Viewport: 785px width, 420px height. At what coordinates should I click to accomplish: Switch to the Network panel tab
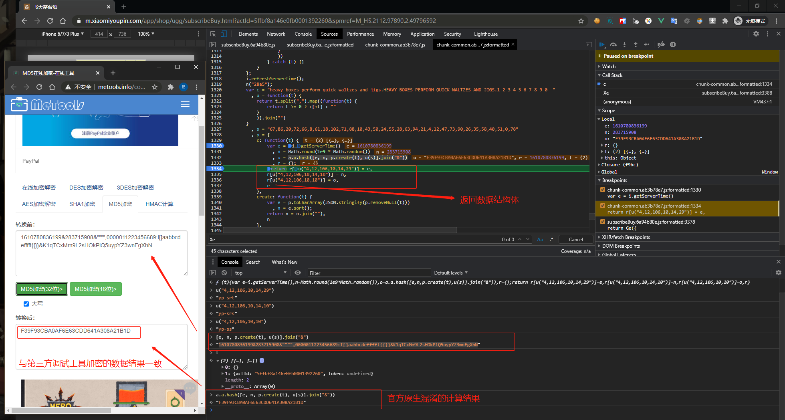tap(276, 34)
